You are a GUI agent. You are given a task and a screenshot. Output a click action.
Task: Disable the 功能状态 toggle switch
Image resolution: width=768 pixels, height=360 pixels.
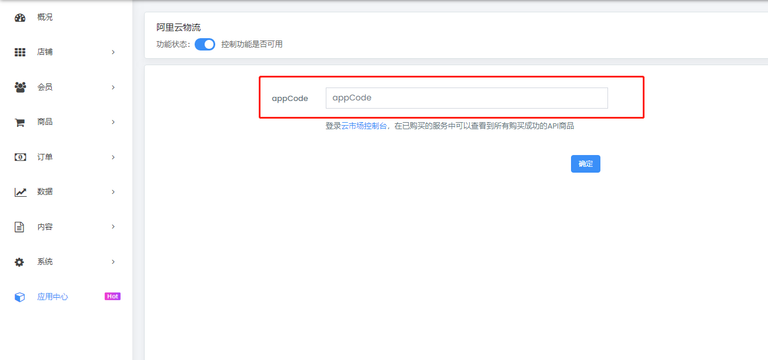(x=205, y=44)
